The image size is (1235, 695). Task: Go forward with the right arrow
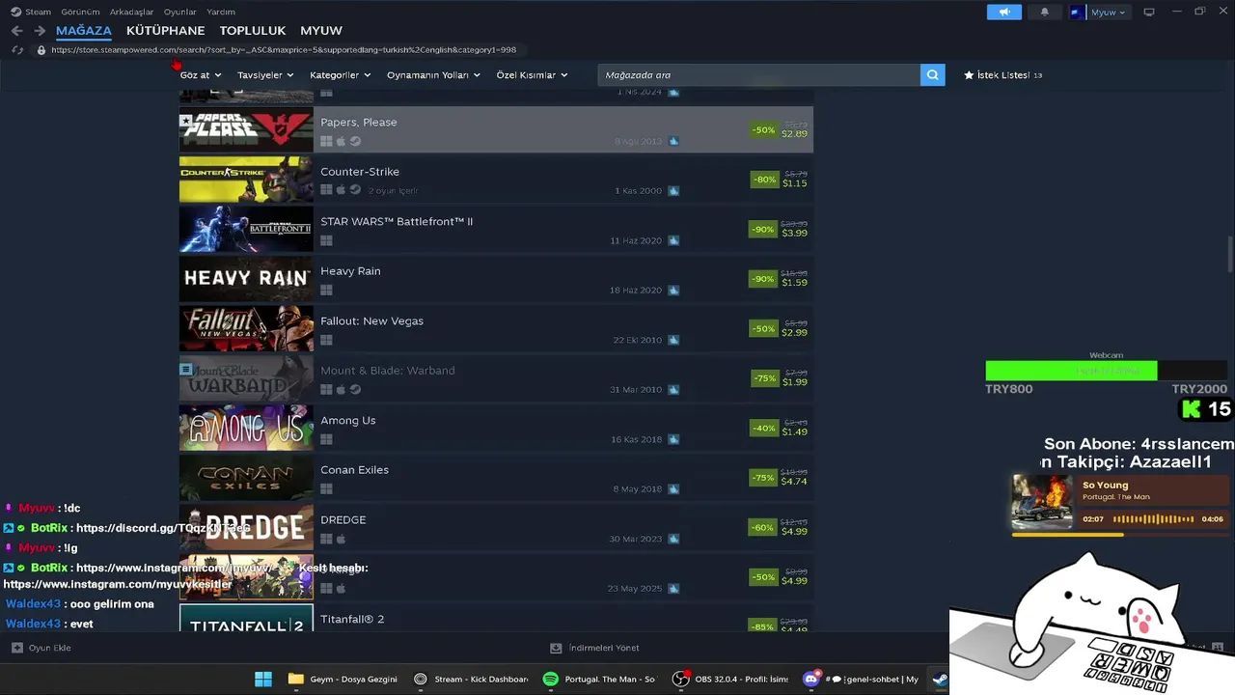pos(40,31)
